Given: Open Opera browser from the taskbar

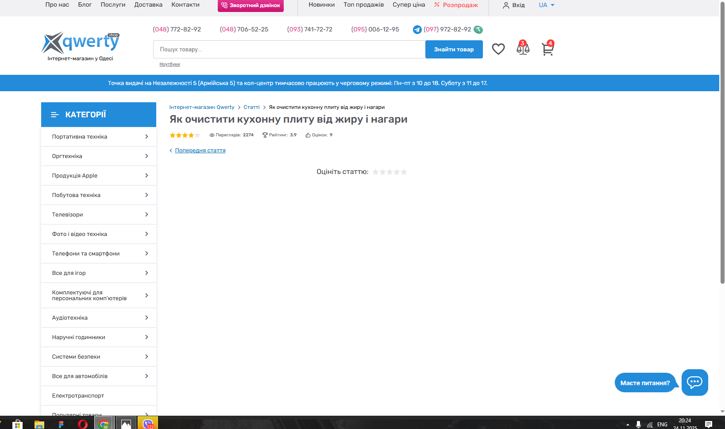Looking at the screenshot, I should 83,424.
